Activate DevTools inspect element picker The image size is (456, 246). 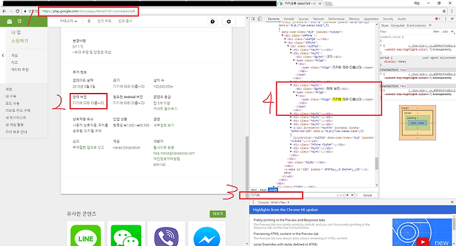pos(253,18)
